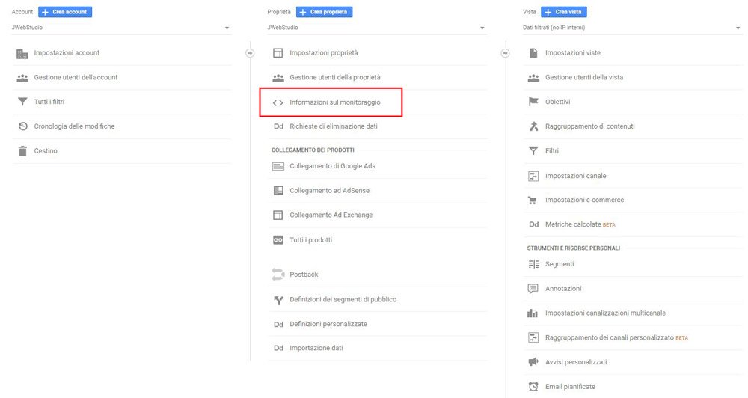Click the trash can icon for Cestino
This screenshot has width=748, height=398.
[22, 151]
